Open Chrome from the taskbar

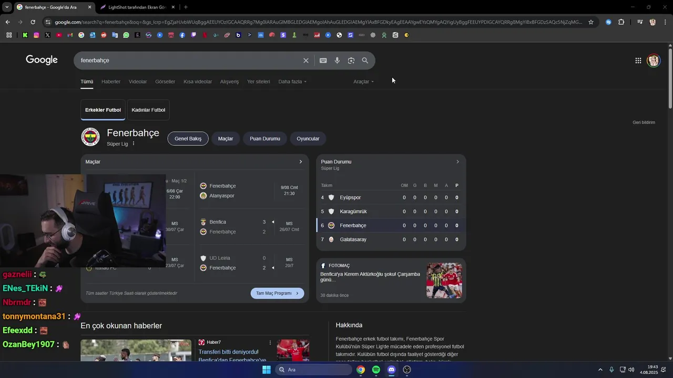tap(361, 370)
